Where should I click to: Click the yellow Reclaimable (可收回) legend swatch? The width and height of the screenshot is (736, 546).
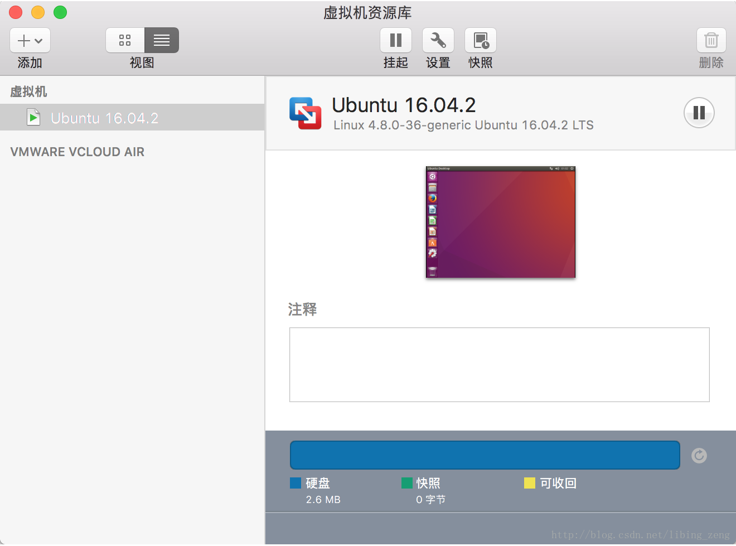530,483
